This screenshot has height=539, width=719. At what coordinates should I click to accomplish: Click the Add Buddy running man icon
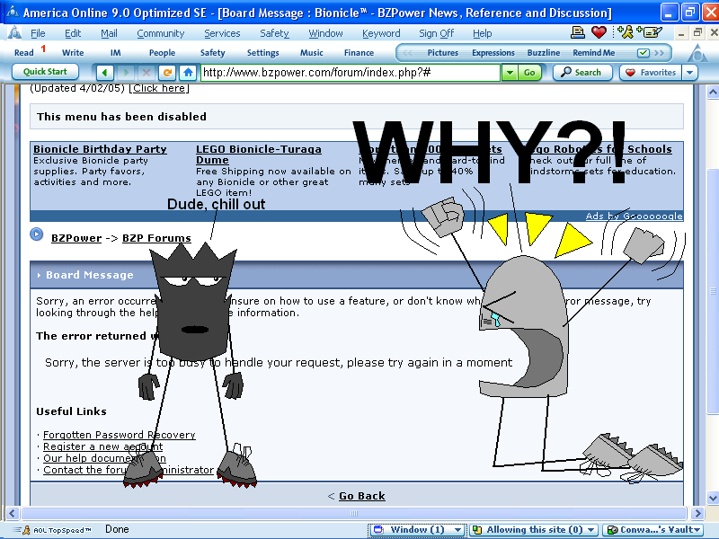point(626,32)
